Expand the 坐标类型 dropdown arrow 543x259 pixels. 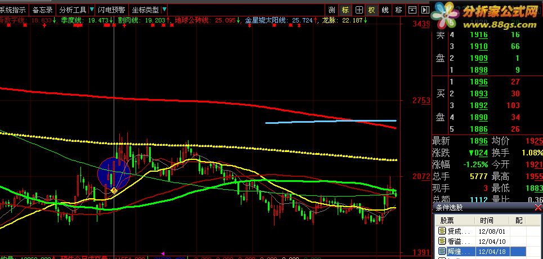coord(164,10)
